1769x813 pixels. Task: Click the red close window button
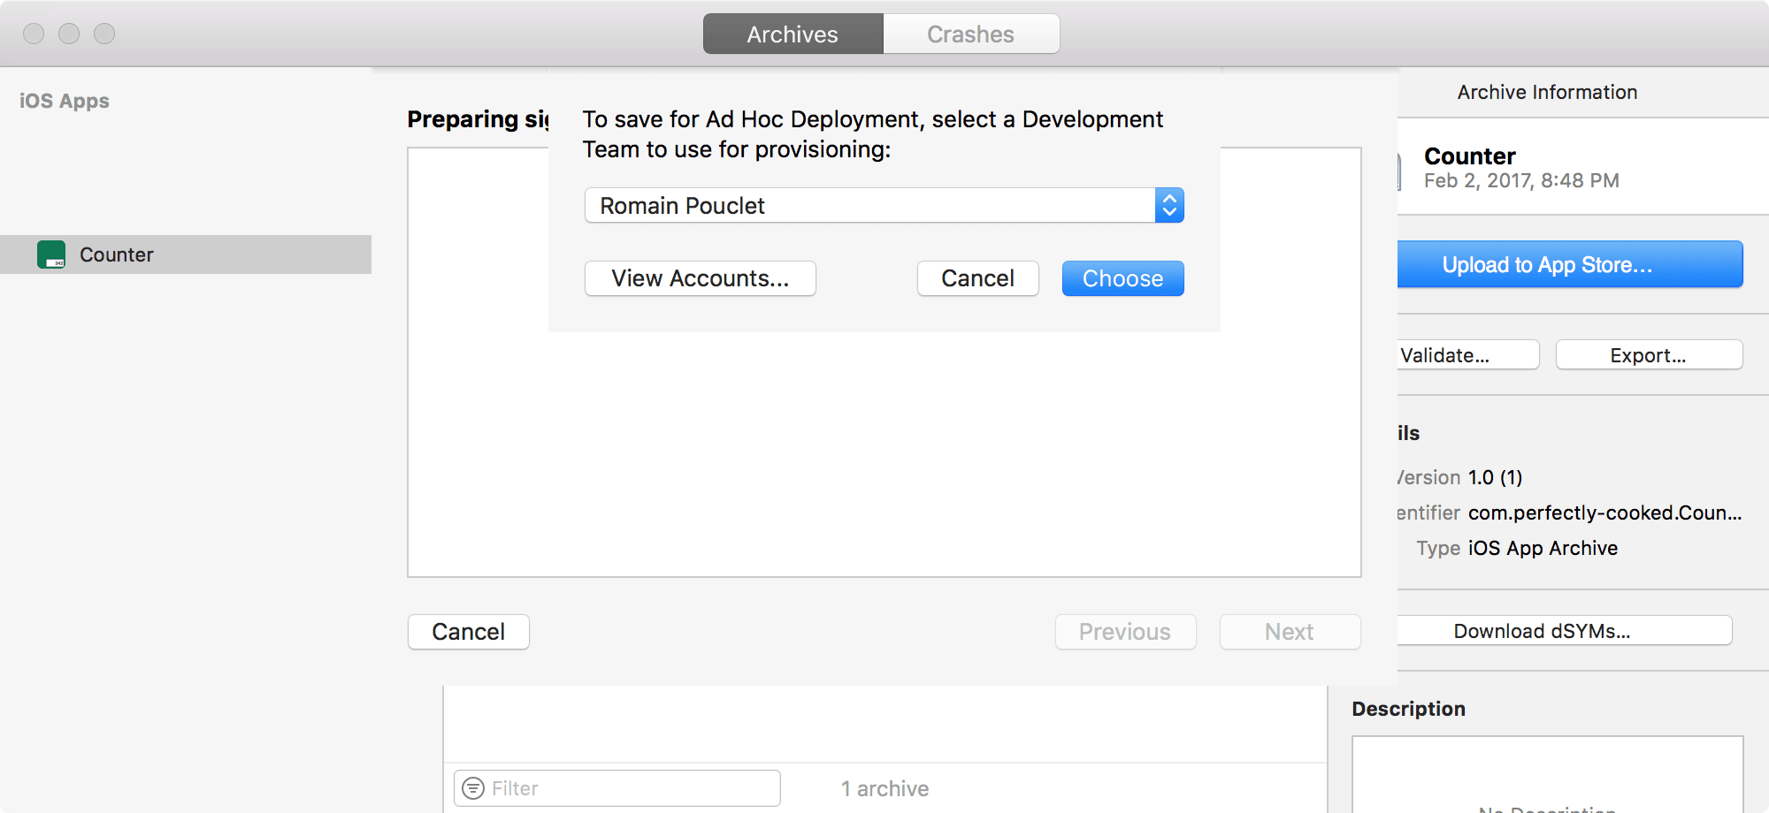(34, 34)
